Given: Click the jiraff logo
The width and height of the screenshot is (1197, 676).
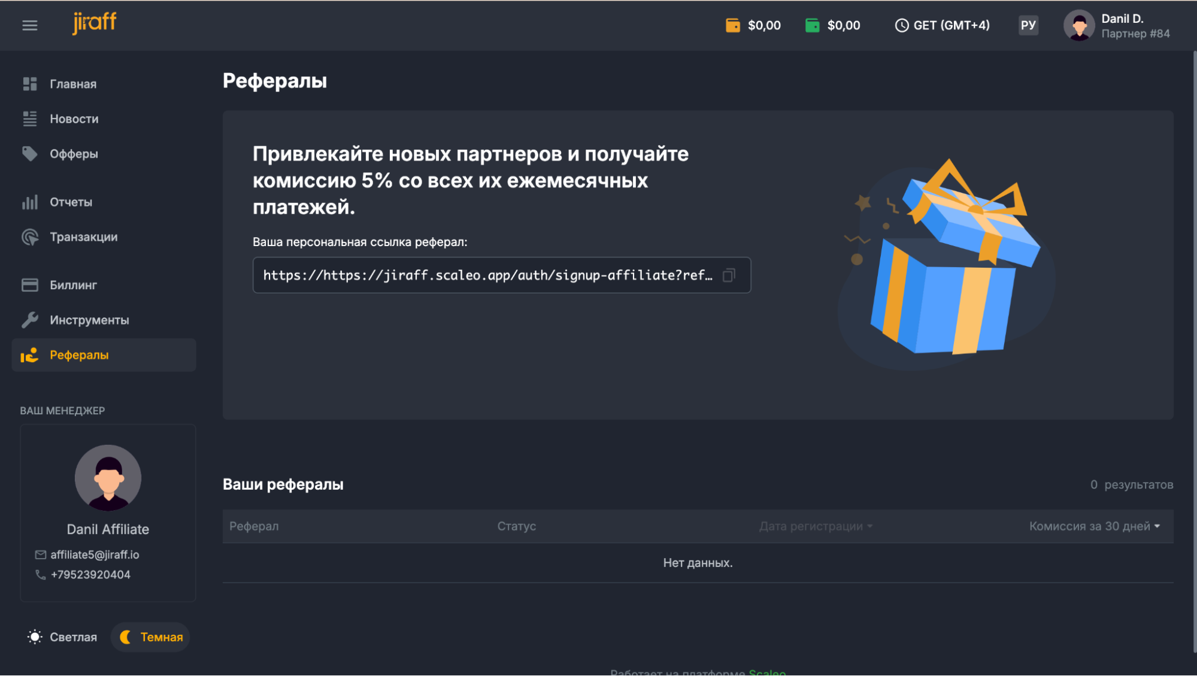Looking at the screenshot, I should (95, 23).
